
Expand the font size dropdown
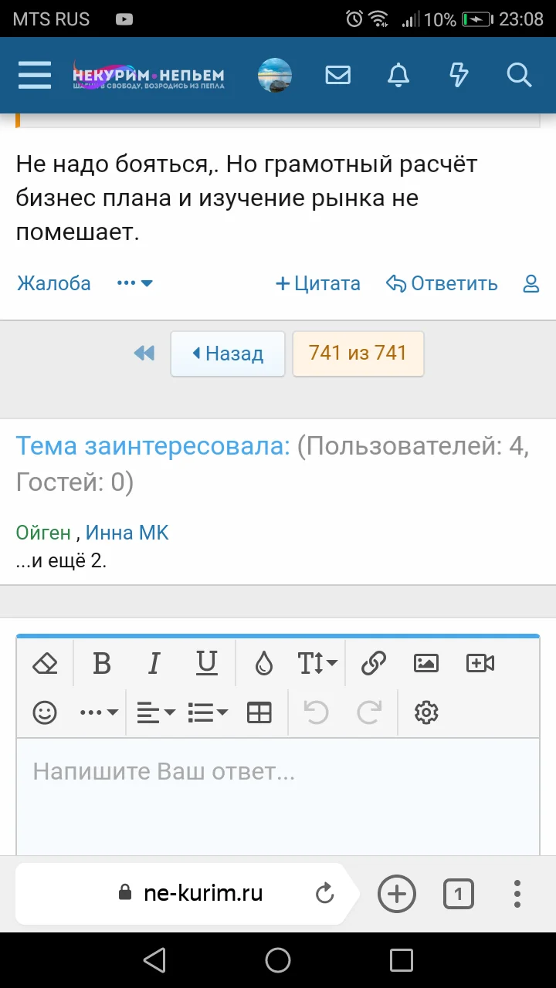point(317,663)
